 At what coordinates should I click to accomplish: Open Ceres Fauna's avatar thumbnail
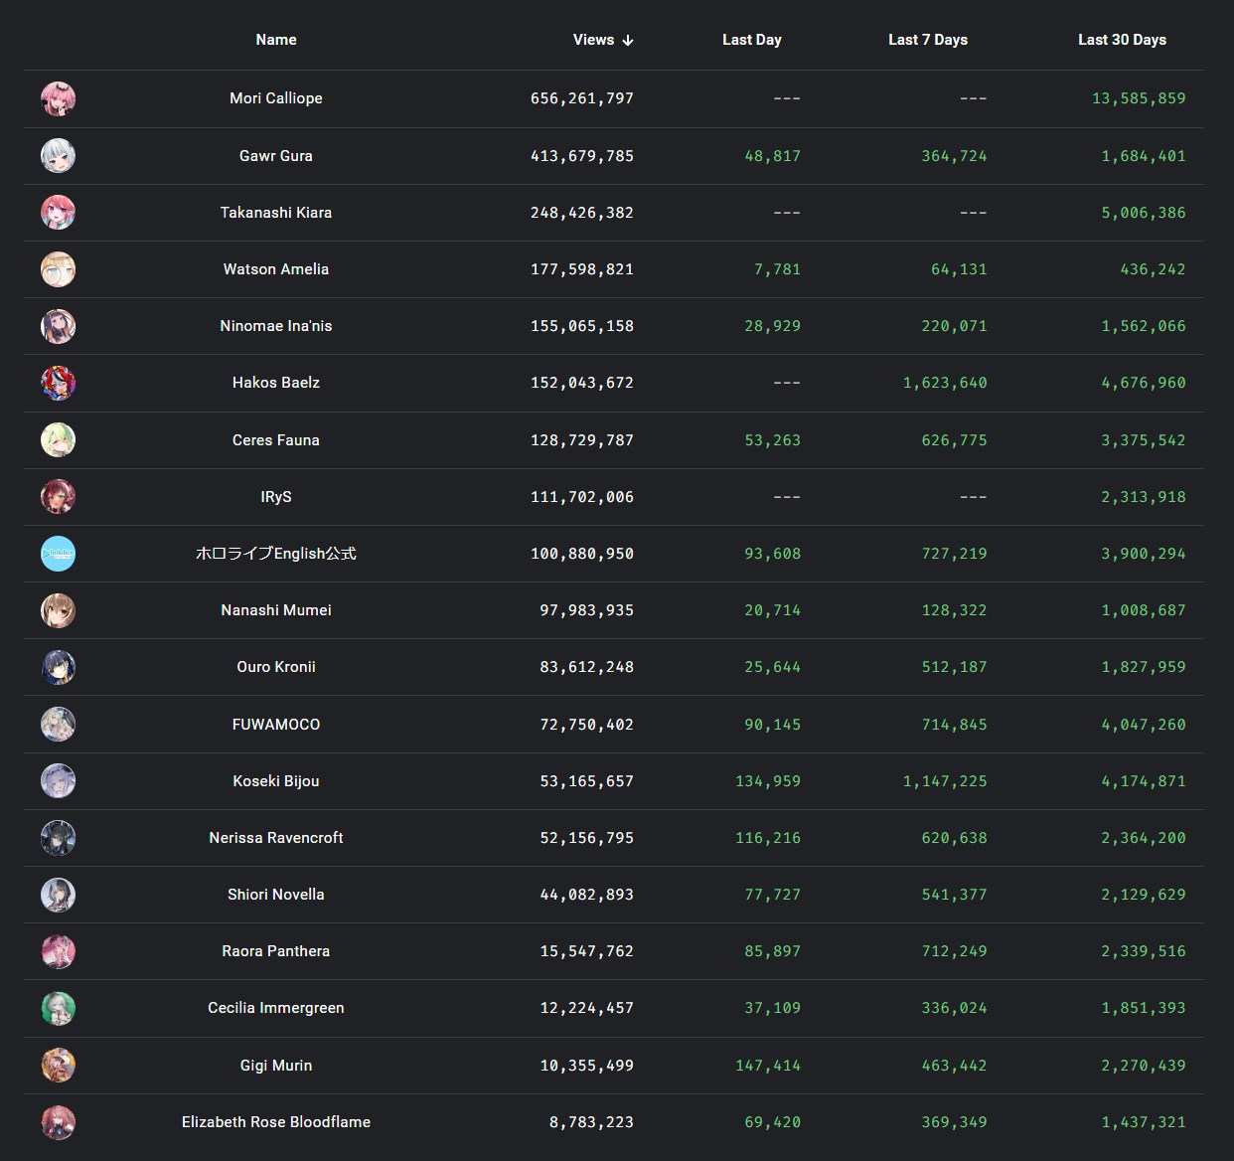coord(58,440)
